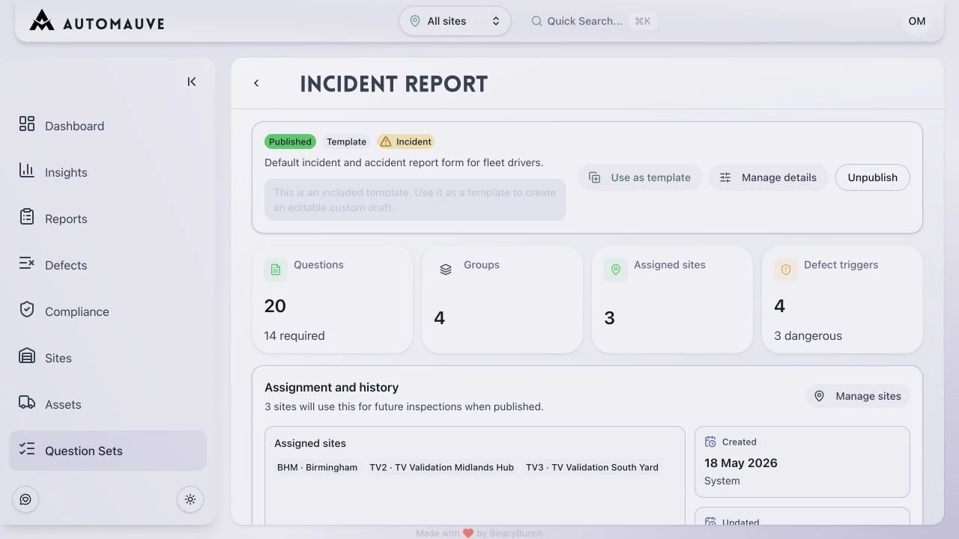Click the BHM · Birmingham site chip
Viewport: 959px width, 539px height.
[317, 467]
